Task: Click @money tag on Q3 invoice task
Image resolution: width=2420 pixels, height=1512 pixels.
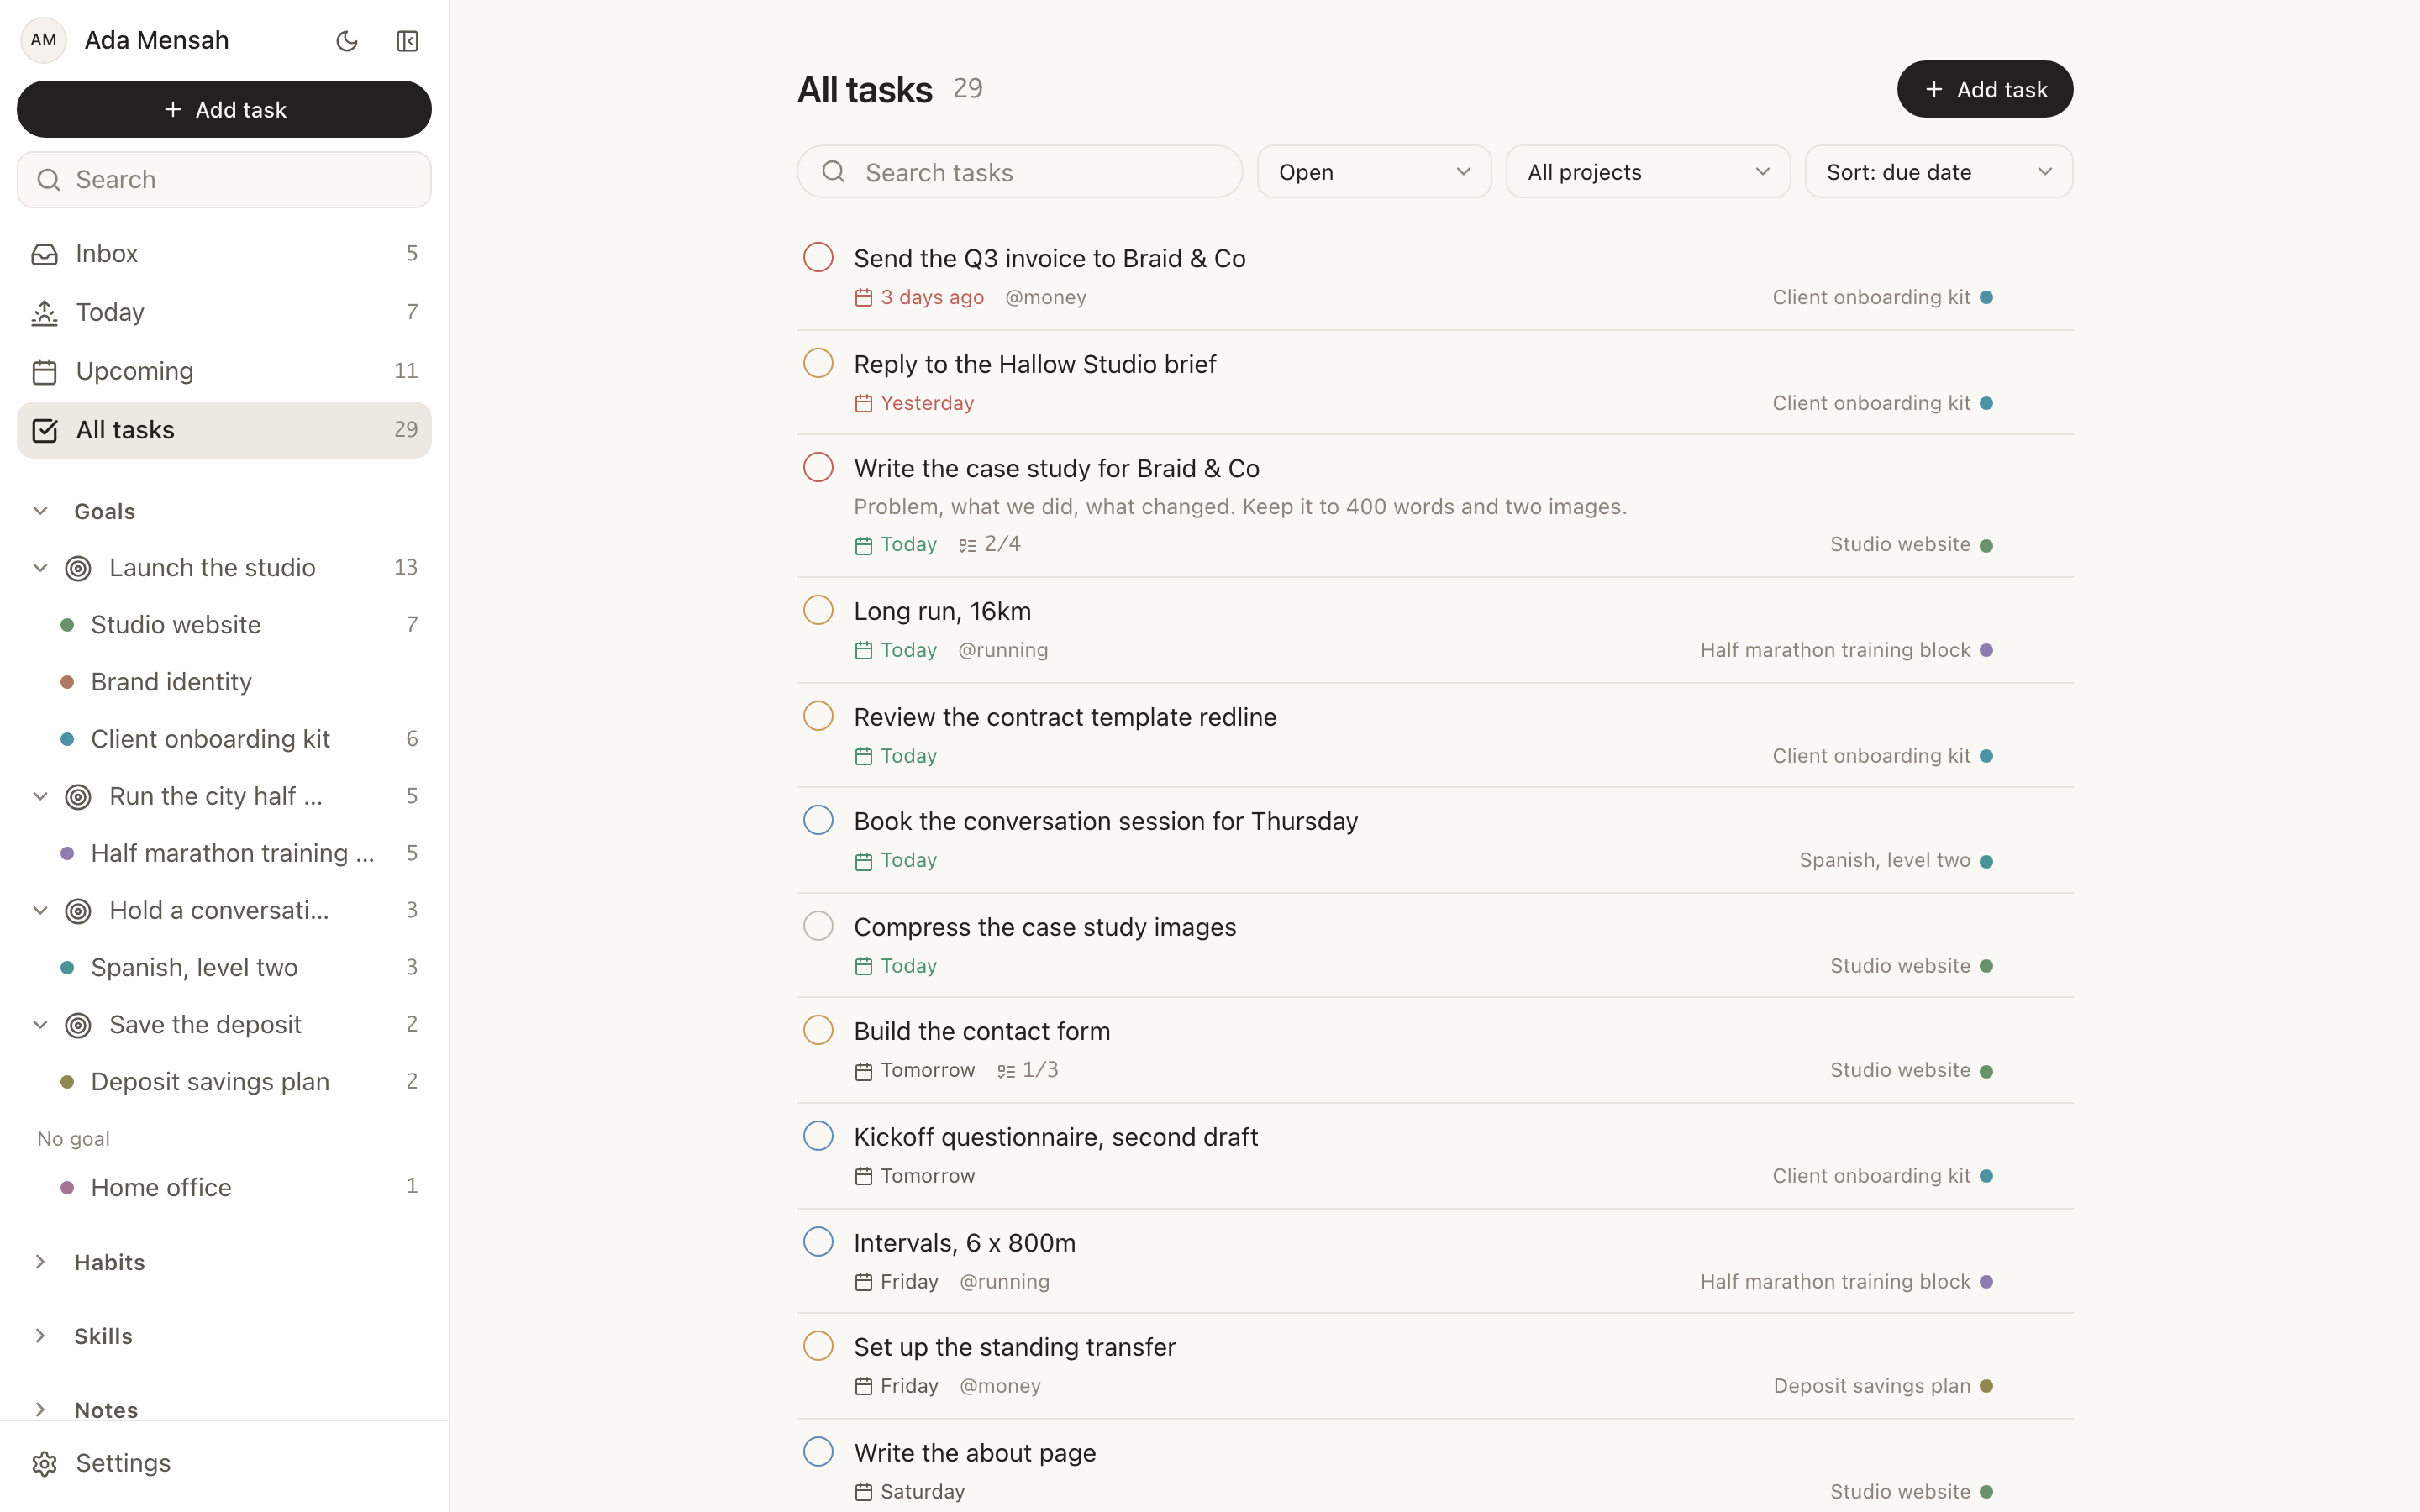Action: (1045, 298)
